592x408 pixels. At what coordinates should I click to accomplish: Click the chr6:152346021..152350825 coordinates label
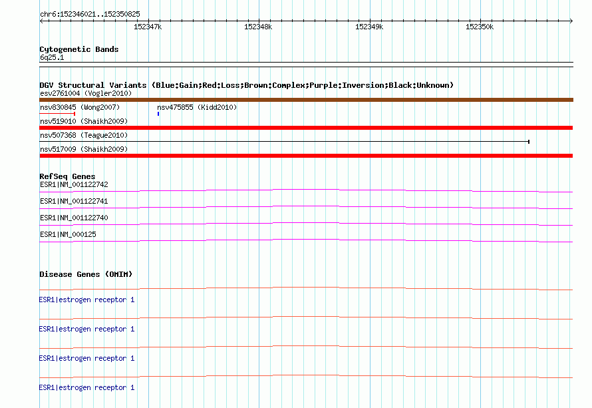pos(90,14)
